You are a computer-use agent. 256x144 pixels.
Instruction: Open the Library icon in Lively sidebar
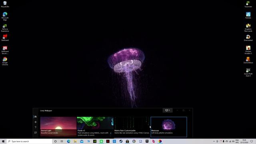(36, 117)
